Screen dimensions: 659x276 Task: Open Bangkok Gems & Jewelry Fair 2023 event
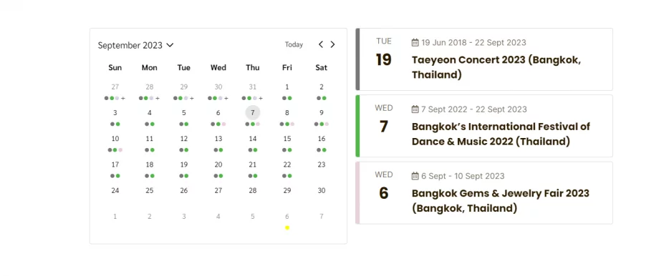tap(501, 200)
